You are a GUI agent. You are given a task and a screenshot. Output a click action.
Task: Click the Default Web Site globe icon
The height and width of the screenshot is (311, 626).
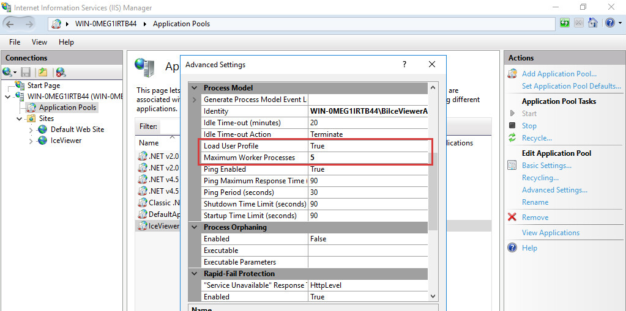43,130
